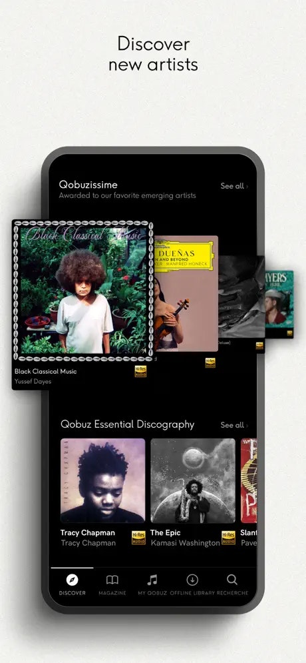Tap Hi-Res badge on Black Classical Music

[x=140, y=371]
